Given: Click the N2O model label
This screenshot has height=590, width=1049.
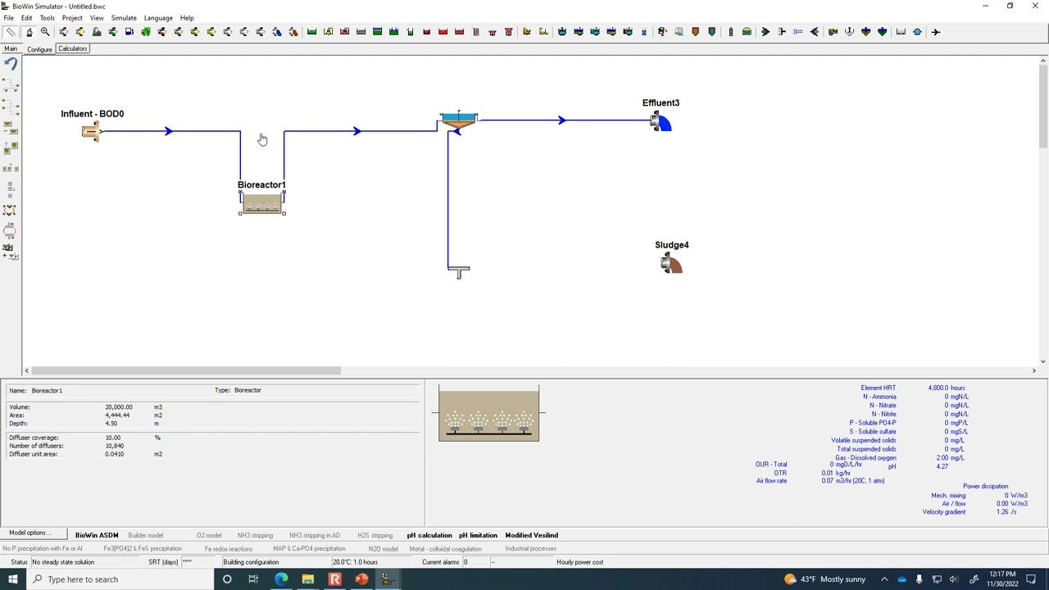Looking at the screenshot, I should pyautogui.click(x=383, y=549).
